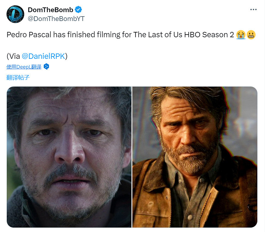Click the blue verified checkmark badge
The height and width of the screenshot is (232, 265).
(x=78, y=10)
